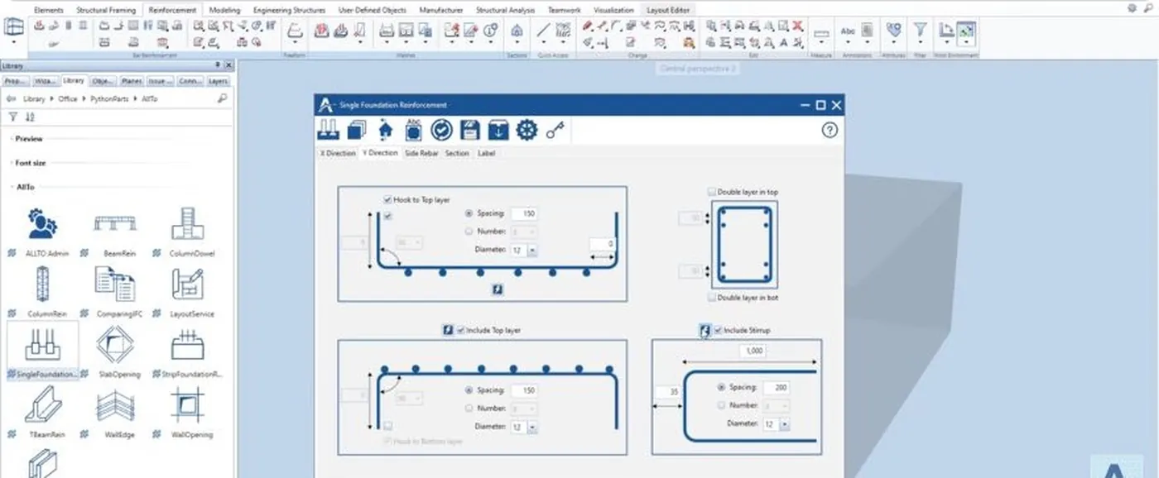Switch to the Side Rebar tab
Screen dimensions: 1159x478
point(421,153)
